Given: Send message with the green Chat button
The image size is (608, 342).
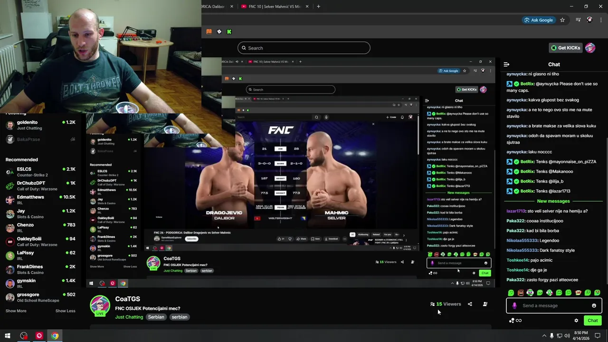Looking at the screenshot, I should pyautogui.click(x=592, y=321).
